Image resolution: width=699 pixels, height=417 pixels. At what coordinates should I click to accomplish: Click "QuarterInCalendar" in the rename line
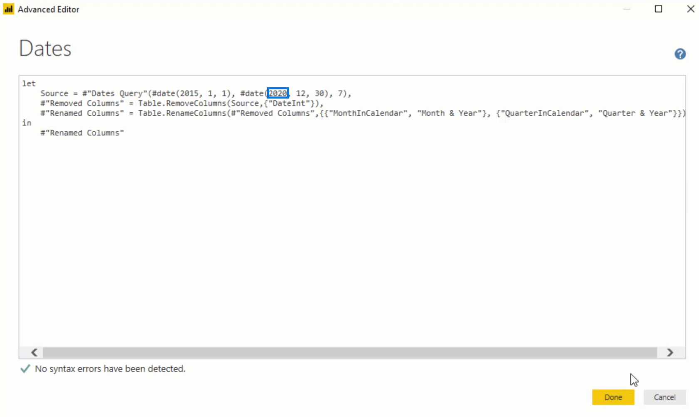[544, 113]
